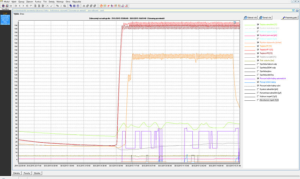
Task: Uncheck the Teplota SF [°C] series
Action: [258, 46]
